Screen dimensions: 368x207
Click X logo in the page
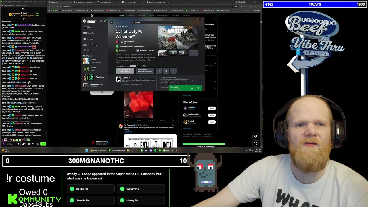(92, 16)
